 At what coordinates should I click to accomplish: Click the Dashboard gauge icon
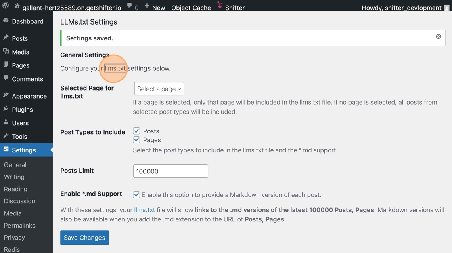coord(6,21)
